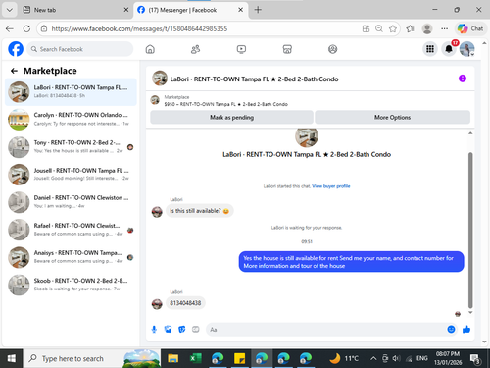Open the volume control in tray
Screen dimensions: 490x368
pyautogui.click(x=396, y=358)
